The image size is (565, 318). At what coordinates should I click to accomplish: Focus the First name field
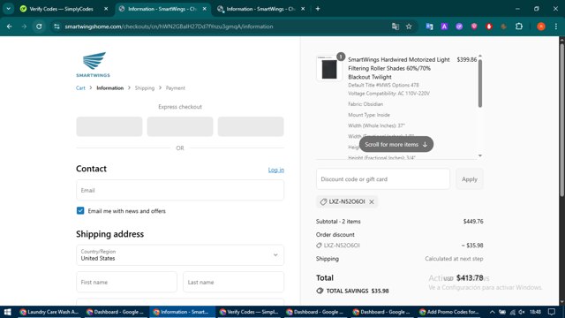click(126, 282)
